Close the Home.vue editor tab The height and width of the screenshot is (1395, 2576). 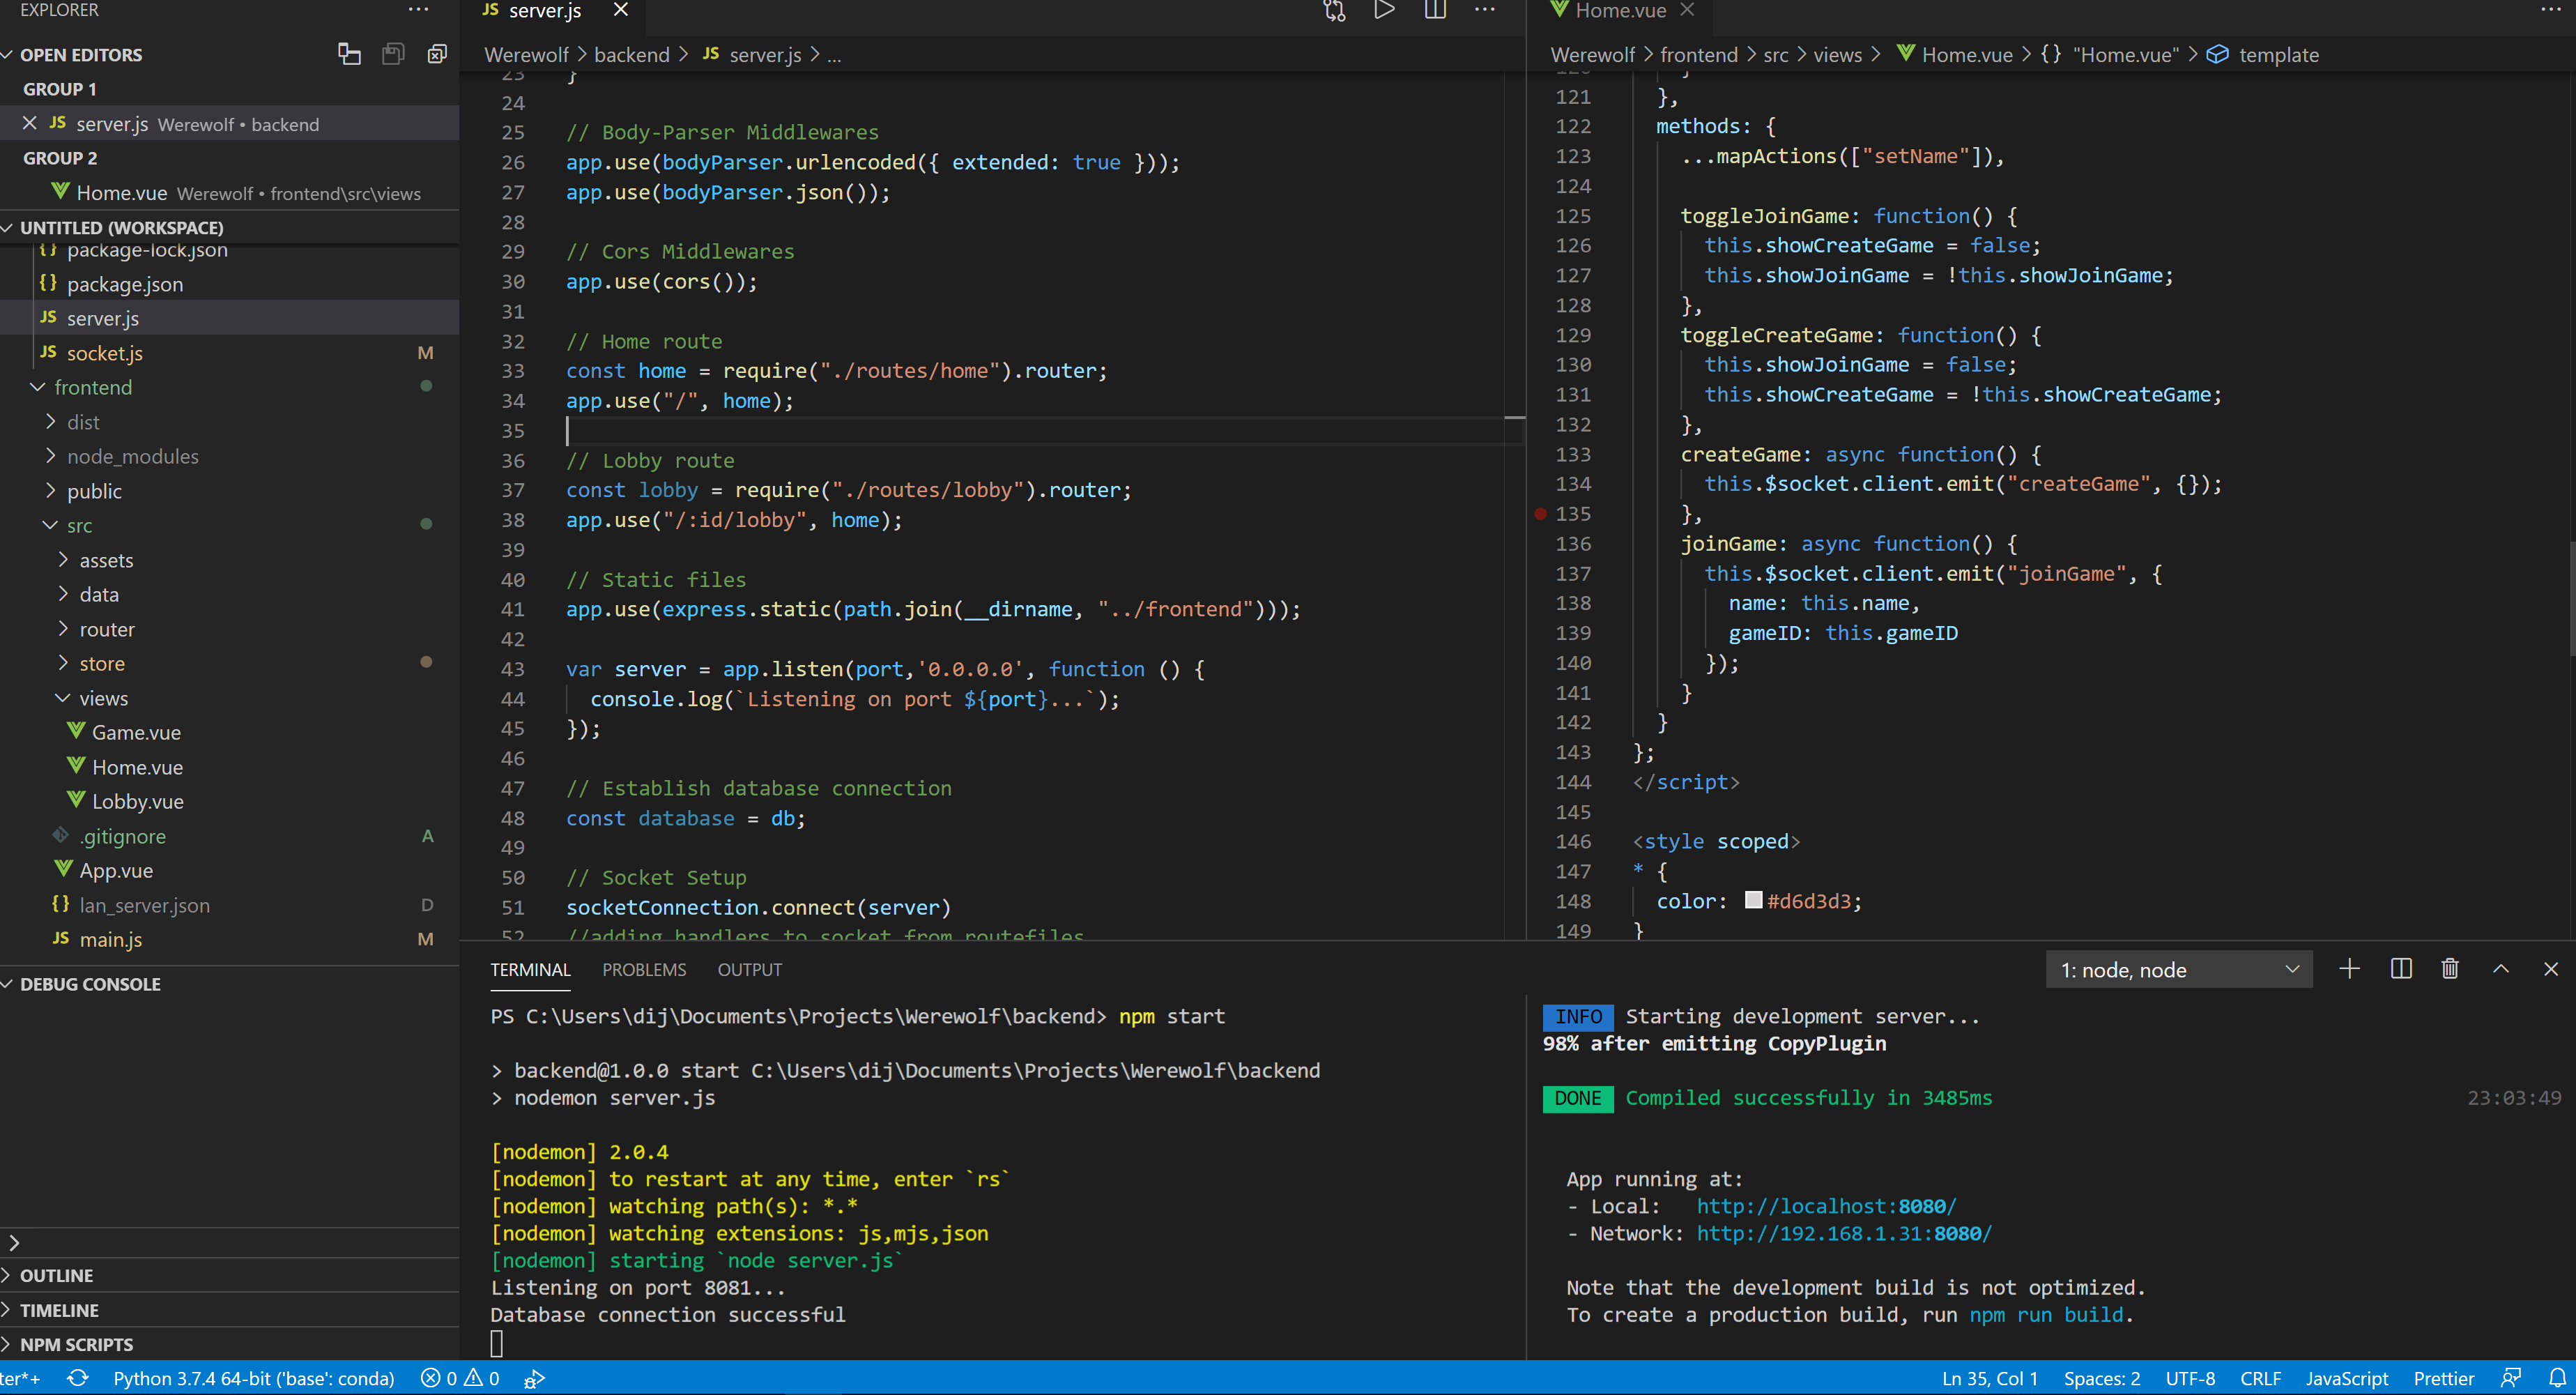[1687, 10]
